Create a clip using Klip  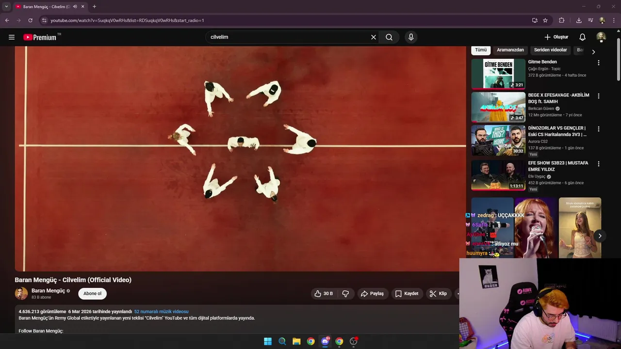point(438,294)
